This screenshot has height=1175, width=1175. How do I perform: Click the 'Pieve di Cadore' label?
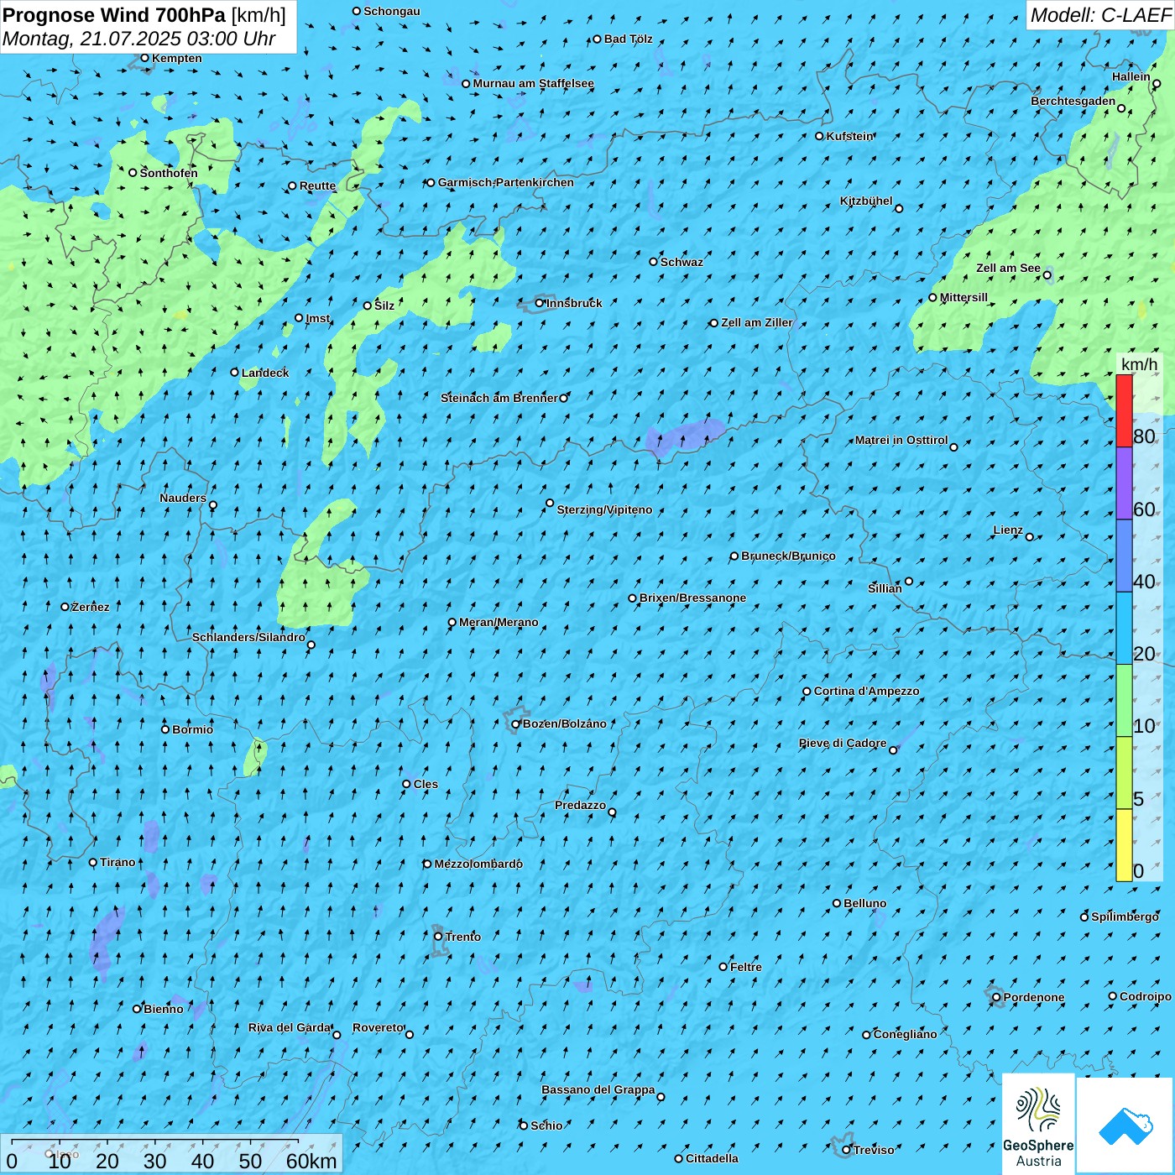[x=843, y=743]
